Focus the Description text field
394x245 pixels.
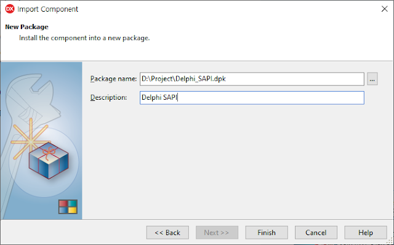(252, 98)
